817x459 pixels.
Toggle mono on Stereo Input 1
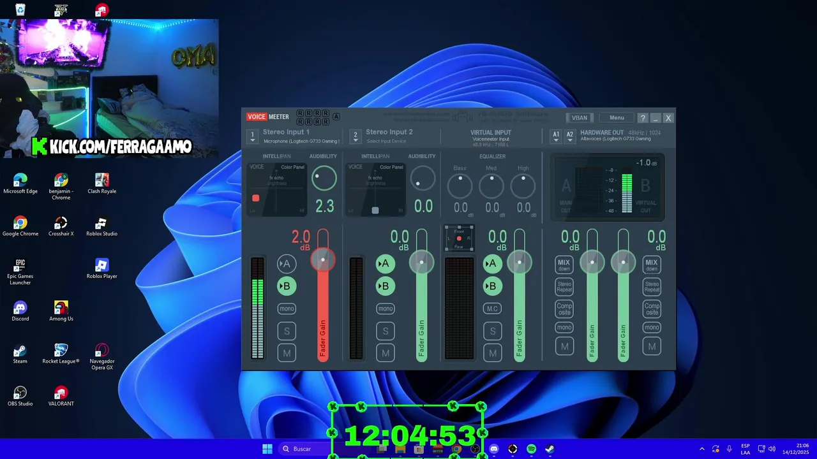(x=287, y=309)
